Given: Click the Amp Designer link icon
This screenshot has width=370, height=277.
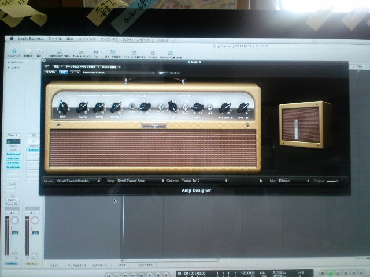Looking at the screenshot, I should tap(47, 66).
